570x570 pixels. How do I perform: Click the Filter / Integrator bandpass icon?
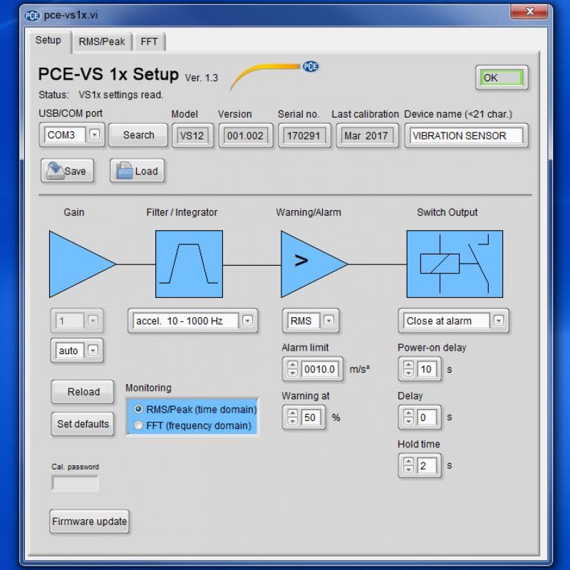(x=189, y=264)
